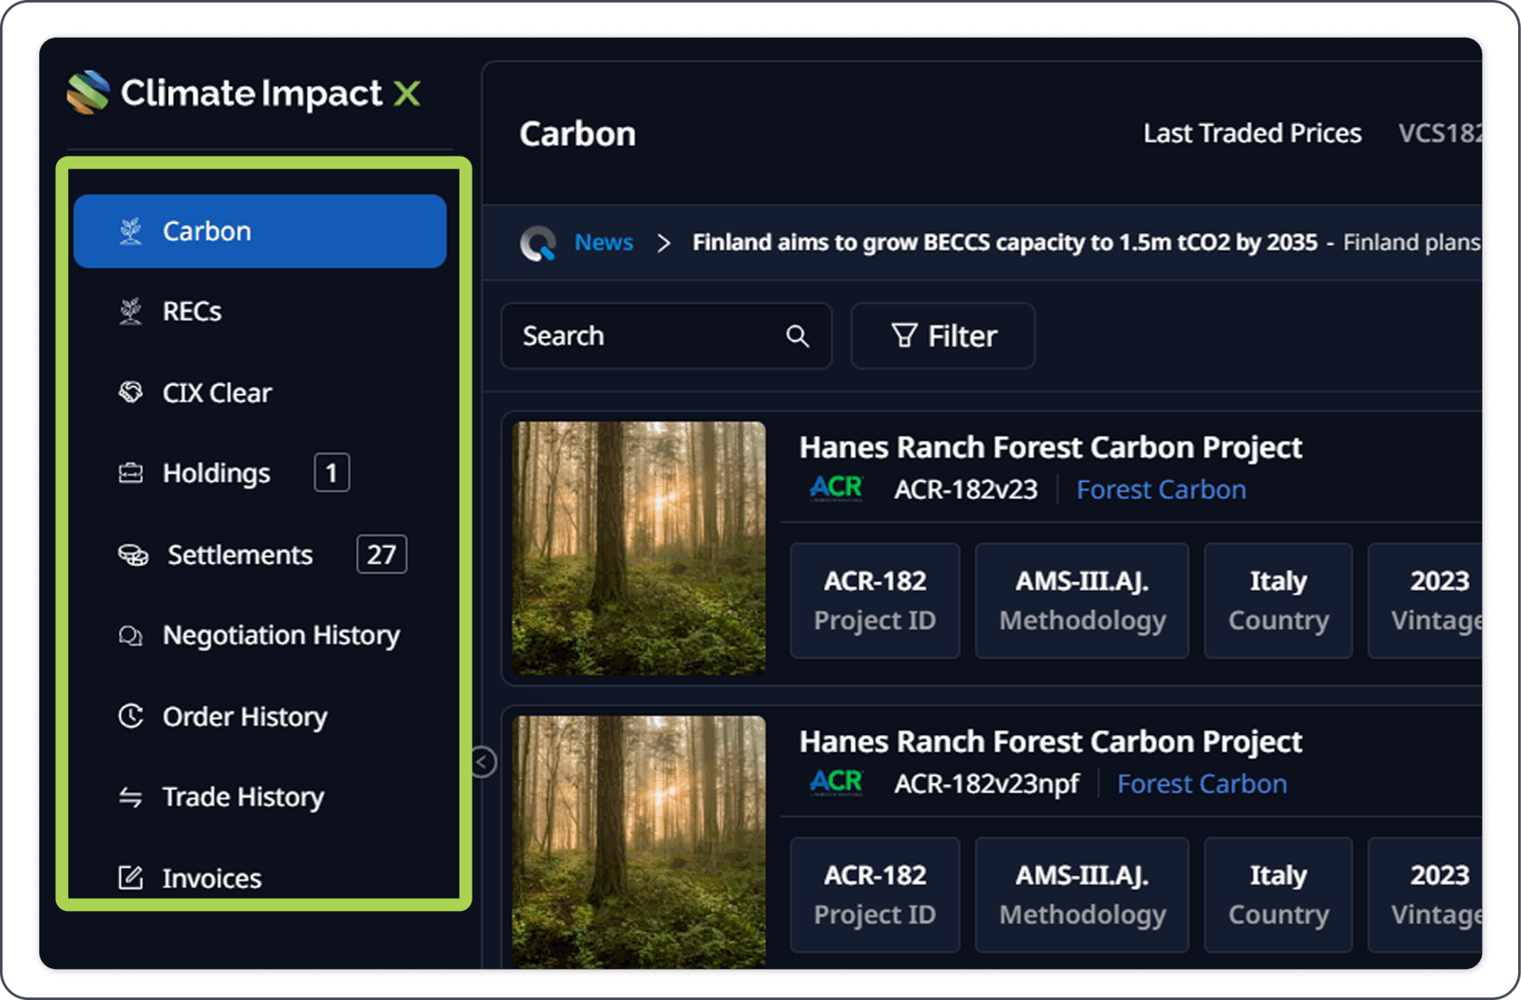Click the Trade History arrows icon
Screen dimensions: 1521x1000
point(131,797)
